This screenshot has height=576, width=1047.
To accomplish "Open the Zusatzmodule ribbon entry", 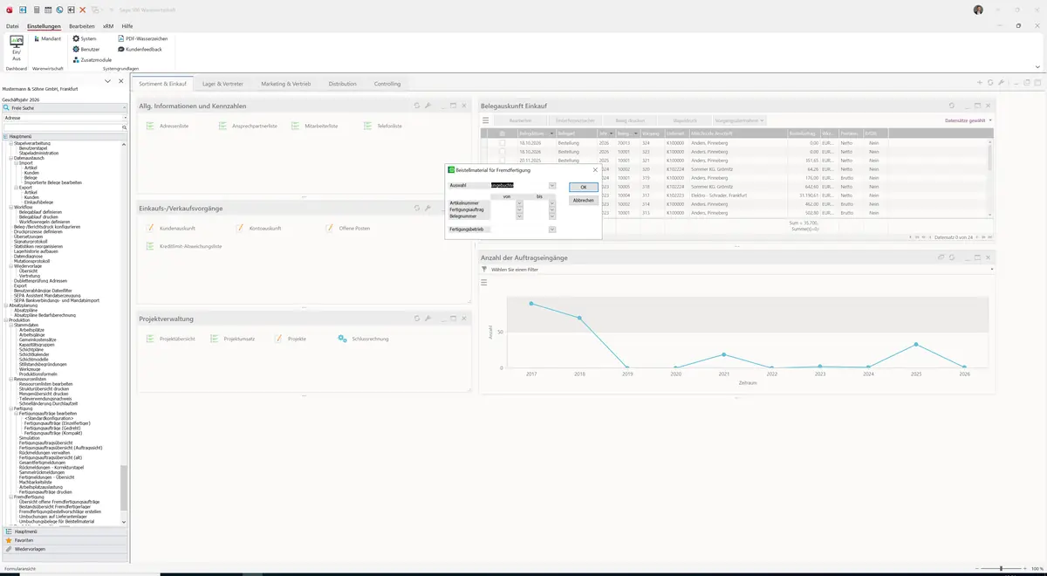I will (91, 60).
